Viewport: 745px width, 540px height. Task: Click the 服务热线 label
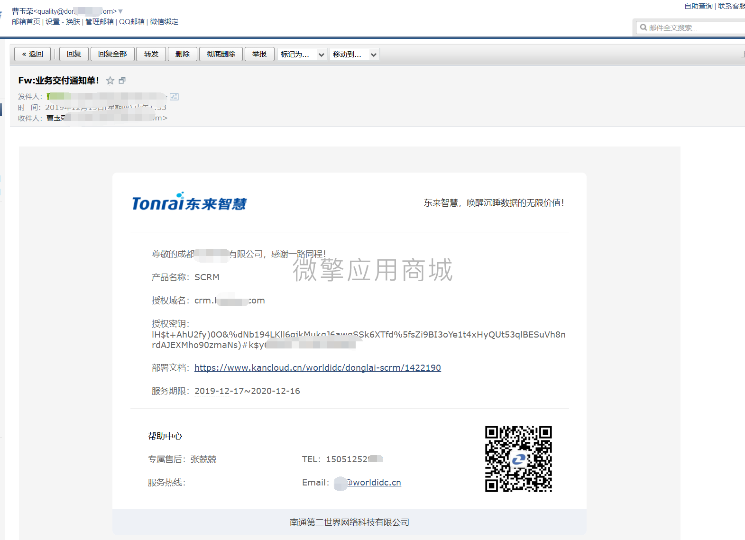tap(167, 483)
